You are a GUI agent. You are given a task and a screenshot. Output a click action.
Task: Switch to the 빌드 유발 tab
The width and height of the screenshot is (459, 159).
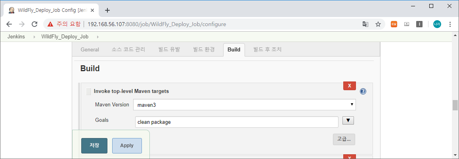169,50
